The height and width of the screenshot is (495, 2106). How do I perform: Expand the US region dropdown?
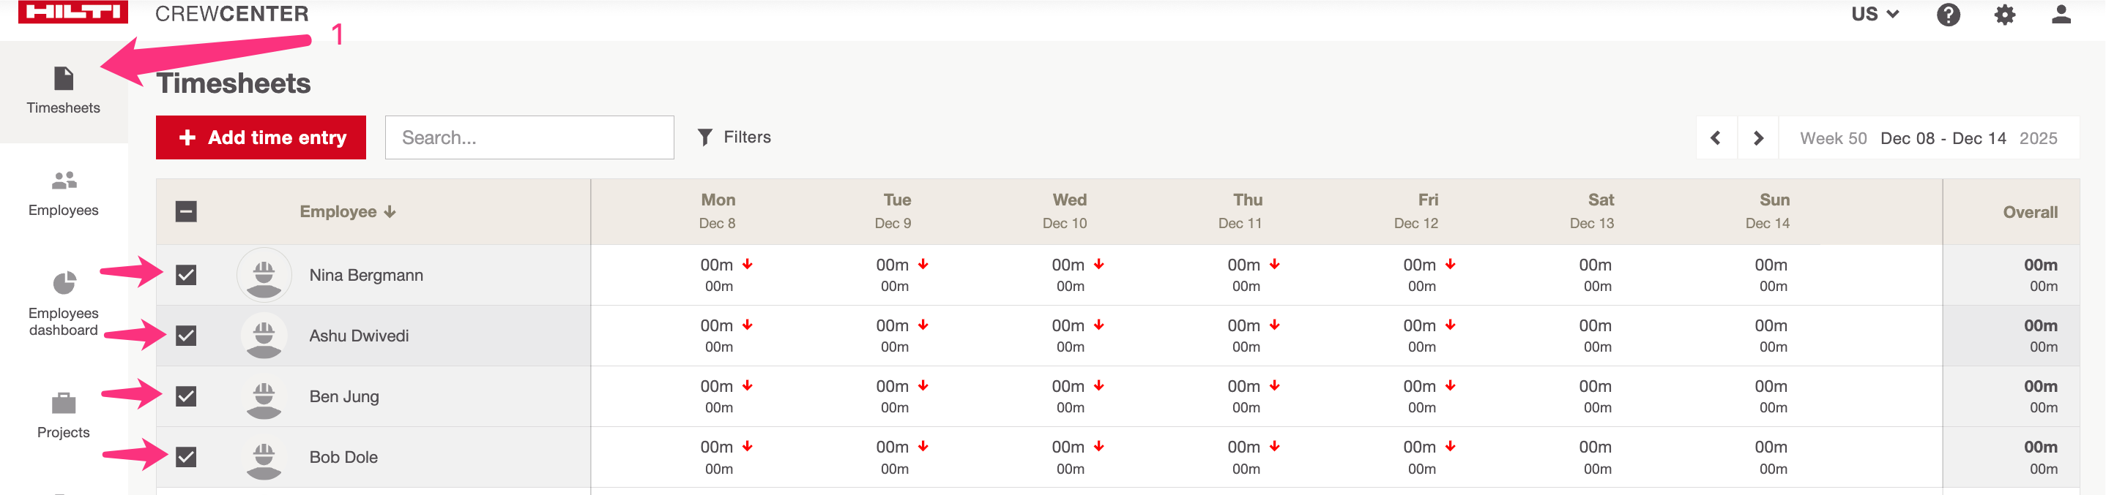(x=1875, y=15)
